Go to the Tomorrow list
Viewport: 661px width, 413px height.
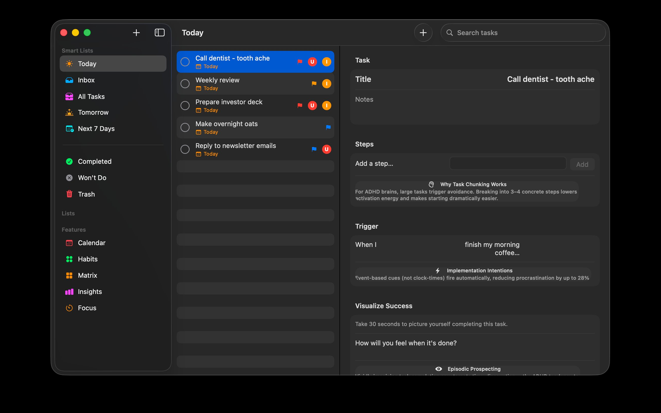point(113,112)
